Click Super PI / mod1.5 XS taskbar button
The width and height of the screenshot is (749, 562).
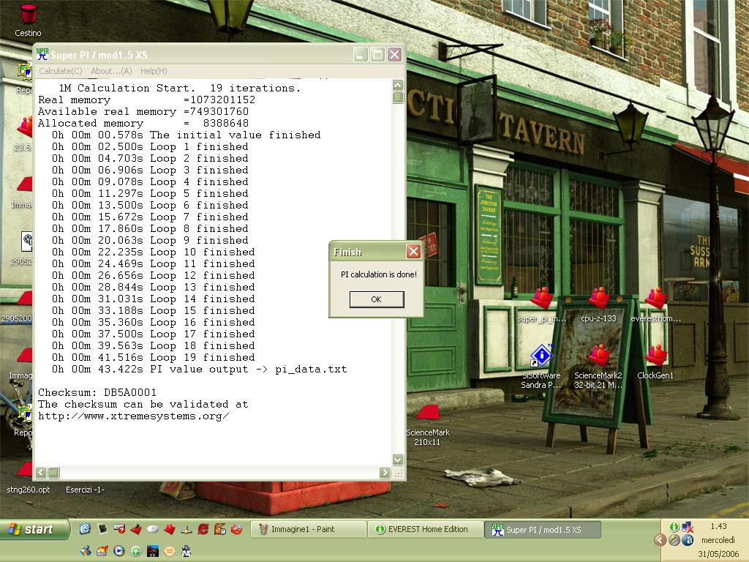tap(542, 530)
